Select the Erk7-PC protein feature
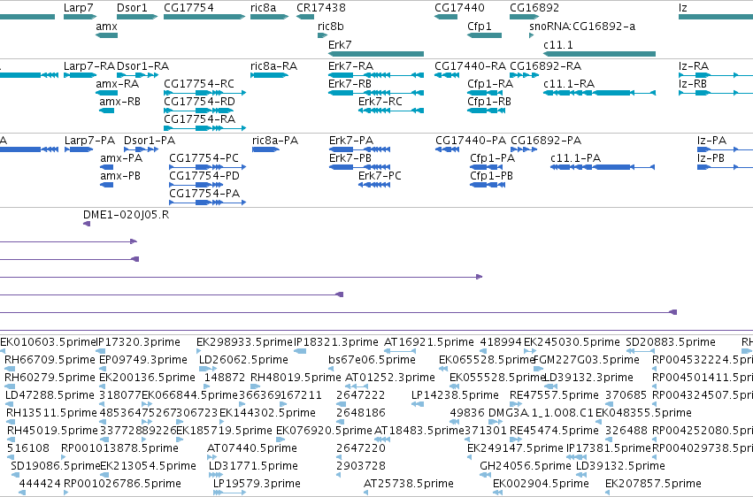753x497 pixels. (374, 185)
